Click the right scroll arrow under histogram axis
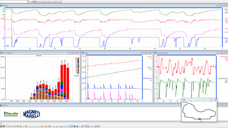The width and height of the screenshot is (228, 128). [72, 101]
